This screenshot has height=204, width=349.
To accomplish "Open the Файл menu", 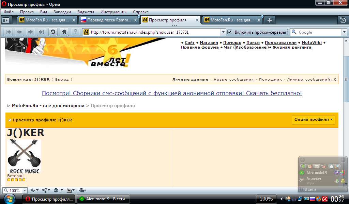I will 9,12.
